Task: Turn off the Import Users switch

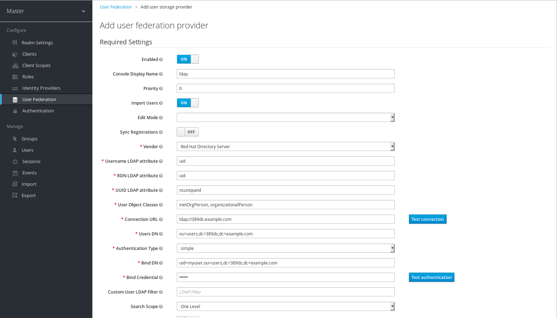Action: [187, 103]
